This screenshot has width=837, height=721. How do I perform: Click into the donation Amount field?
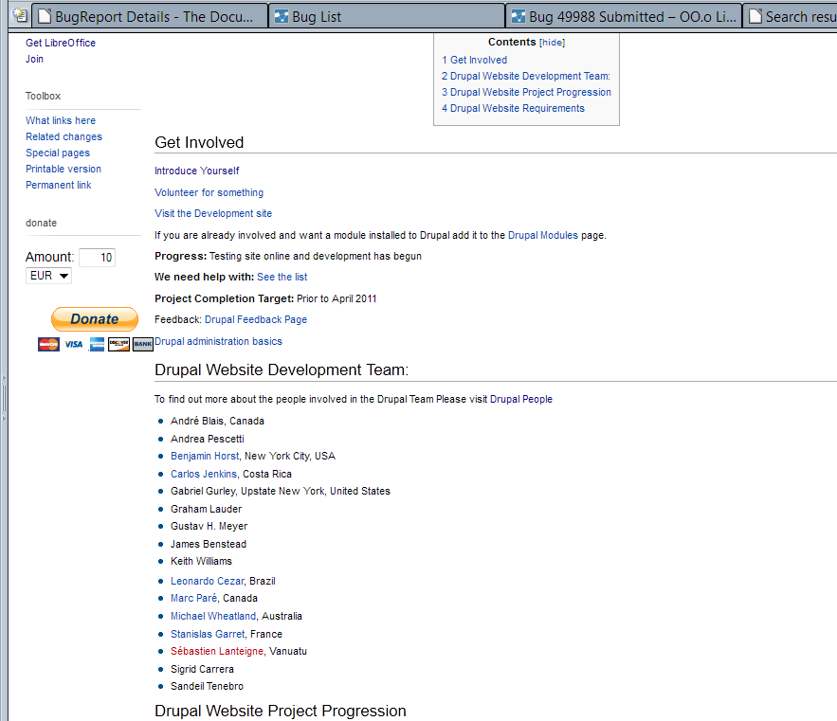click(x=97, y=258)
